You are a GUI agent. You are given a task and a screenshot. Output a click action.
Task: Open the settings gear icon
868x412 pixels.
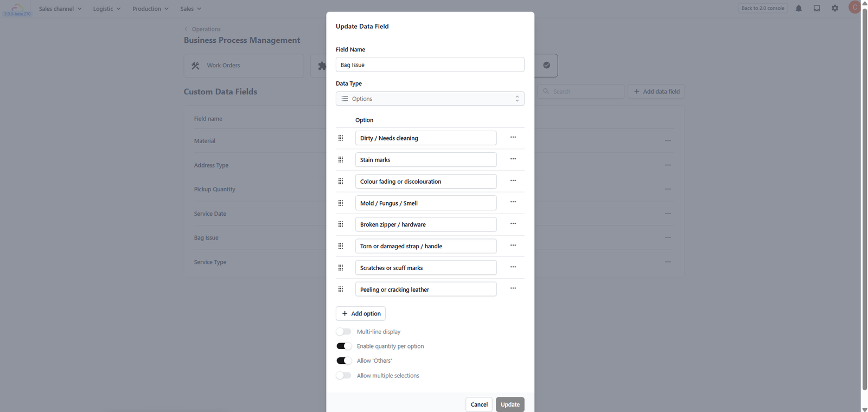tap(835, 8)
